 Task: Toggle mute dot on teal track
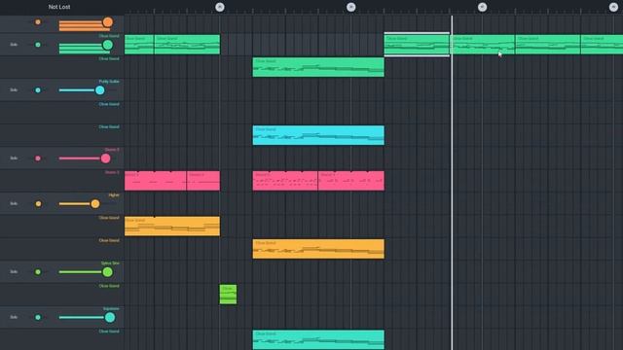[x=38, y=317]
